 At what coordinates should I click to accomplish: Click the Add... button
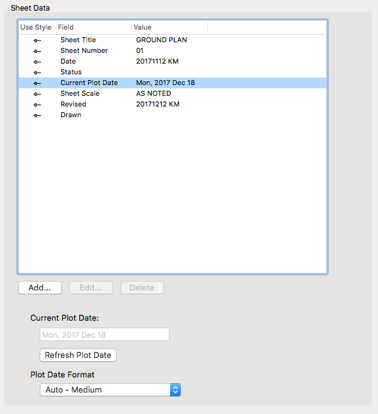coord(40,287)
